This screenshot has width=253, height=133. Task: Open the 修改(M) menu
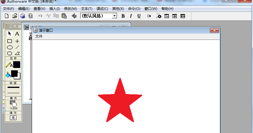click(70, 9)
